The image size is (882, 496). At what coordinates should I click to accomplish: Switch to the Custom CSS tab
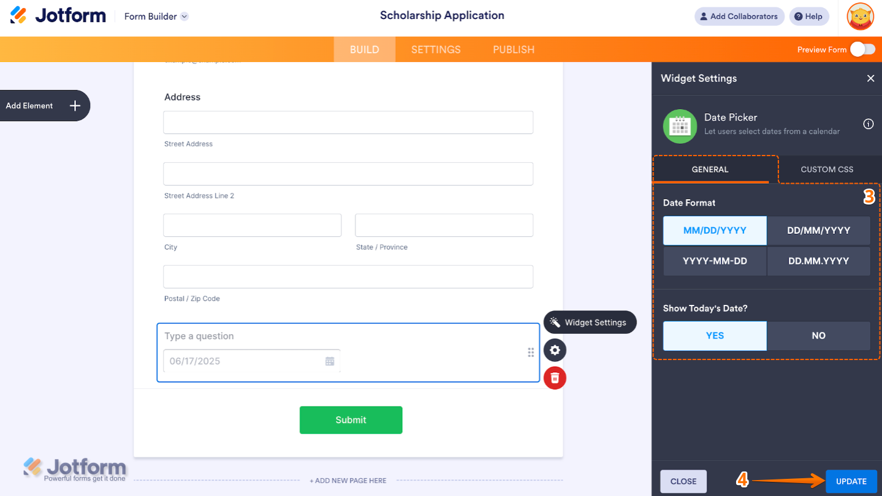click(826, 169)
